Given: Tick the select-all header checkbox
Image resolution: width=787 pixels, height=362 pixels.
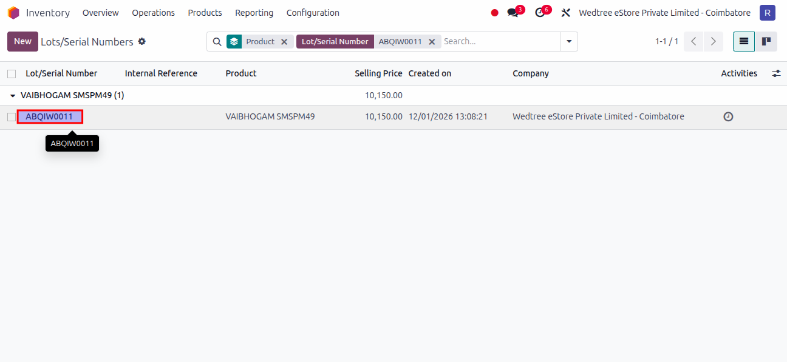Looking at the screenshot, I should click(12, 74).
